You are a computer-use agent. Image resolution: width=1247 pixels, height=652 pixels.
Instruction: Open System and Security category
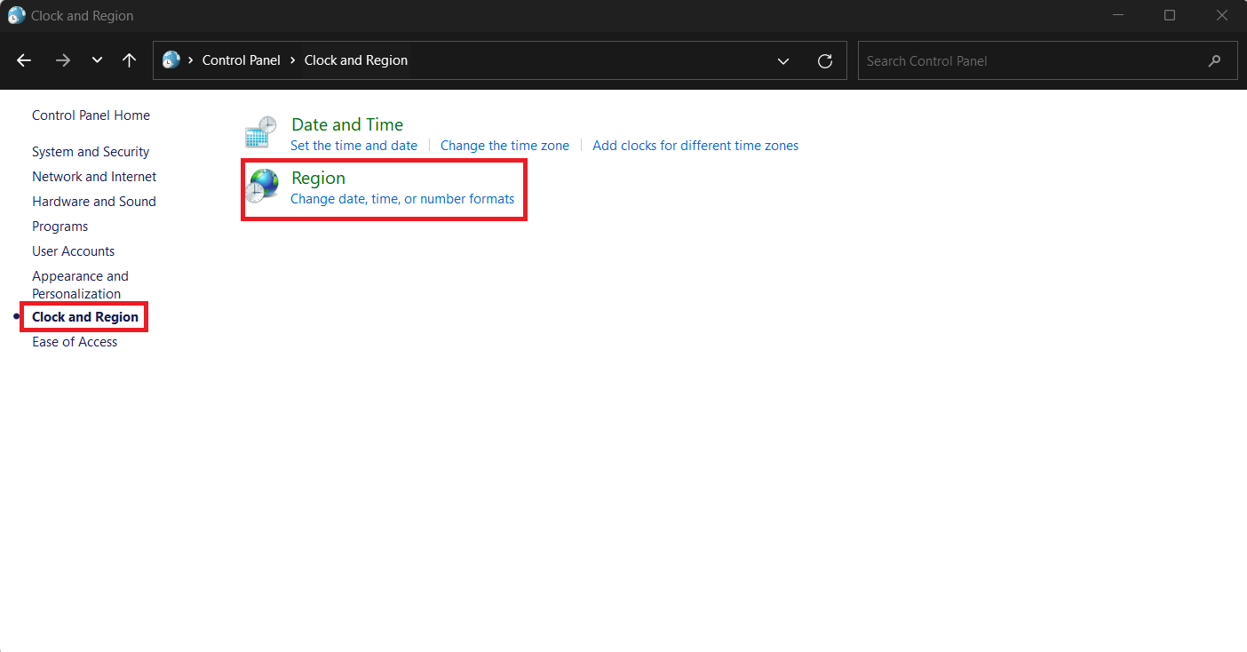point(91,152)
